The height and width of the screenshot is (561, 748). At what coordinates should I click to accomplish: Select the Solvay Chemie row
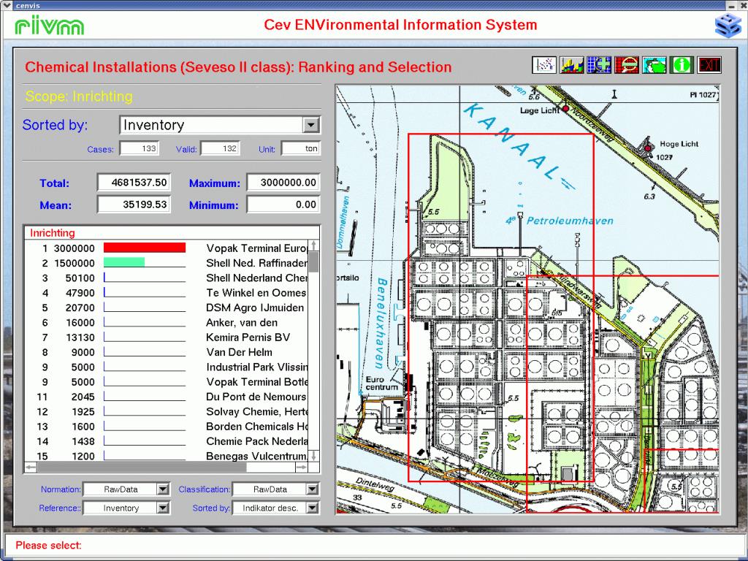tap(167, 411)
